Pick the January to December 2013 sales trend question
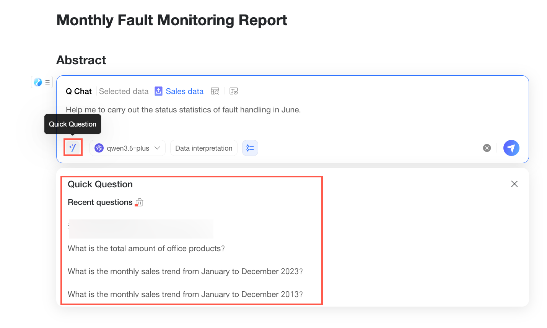 pyautogui.click(x=185, y=294)
